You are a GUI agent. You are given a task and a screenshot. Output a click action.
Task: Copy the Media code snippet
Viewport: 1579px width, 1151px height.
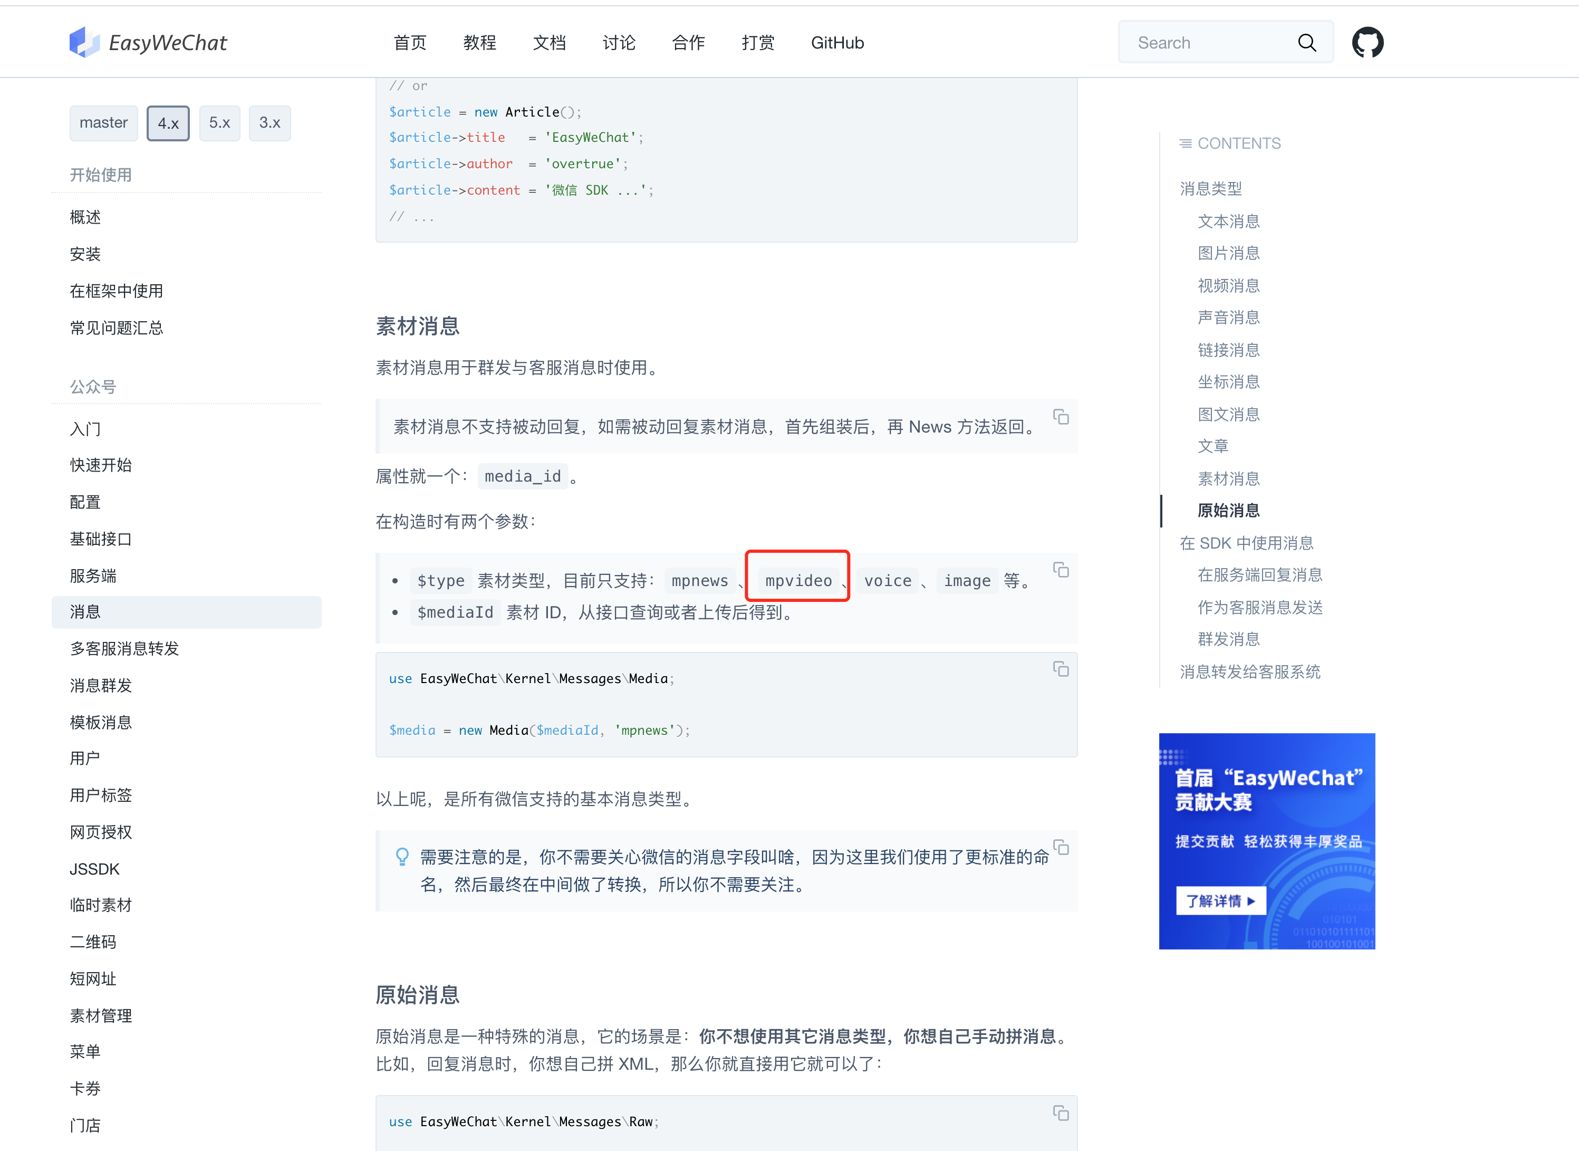(1061, 669)
